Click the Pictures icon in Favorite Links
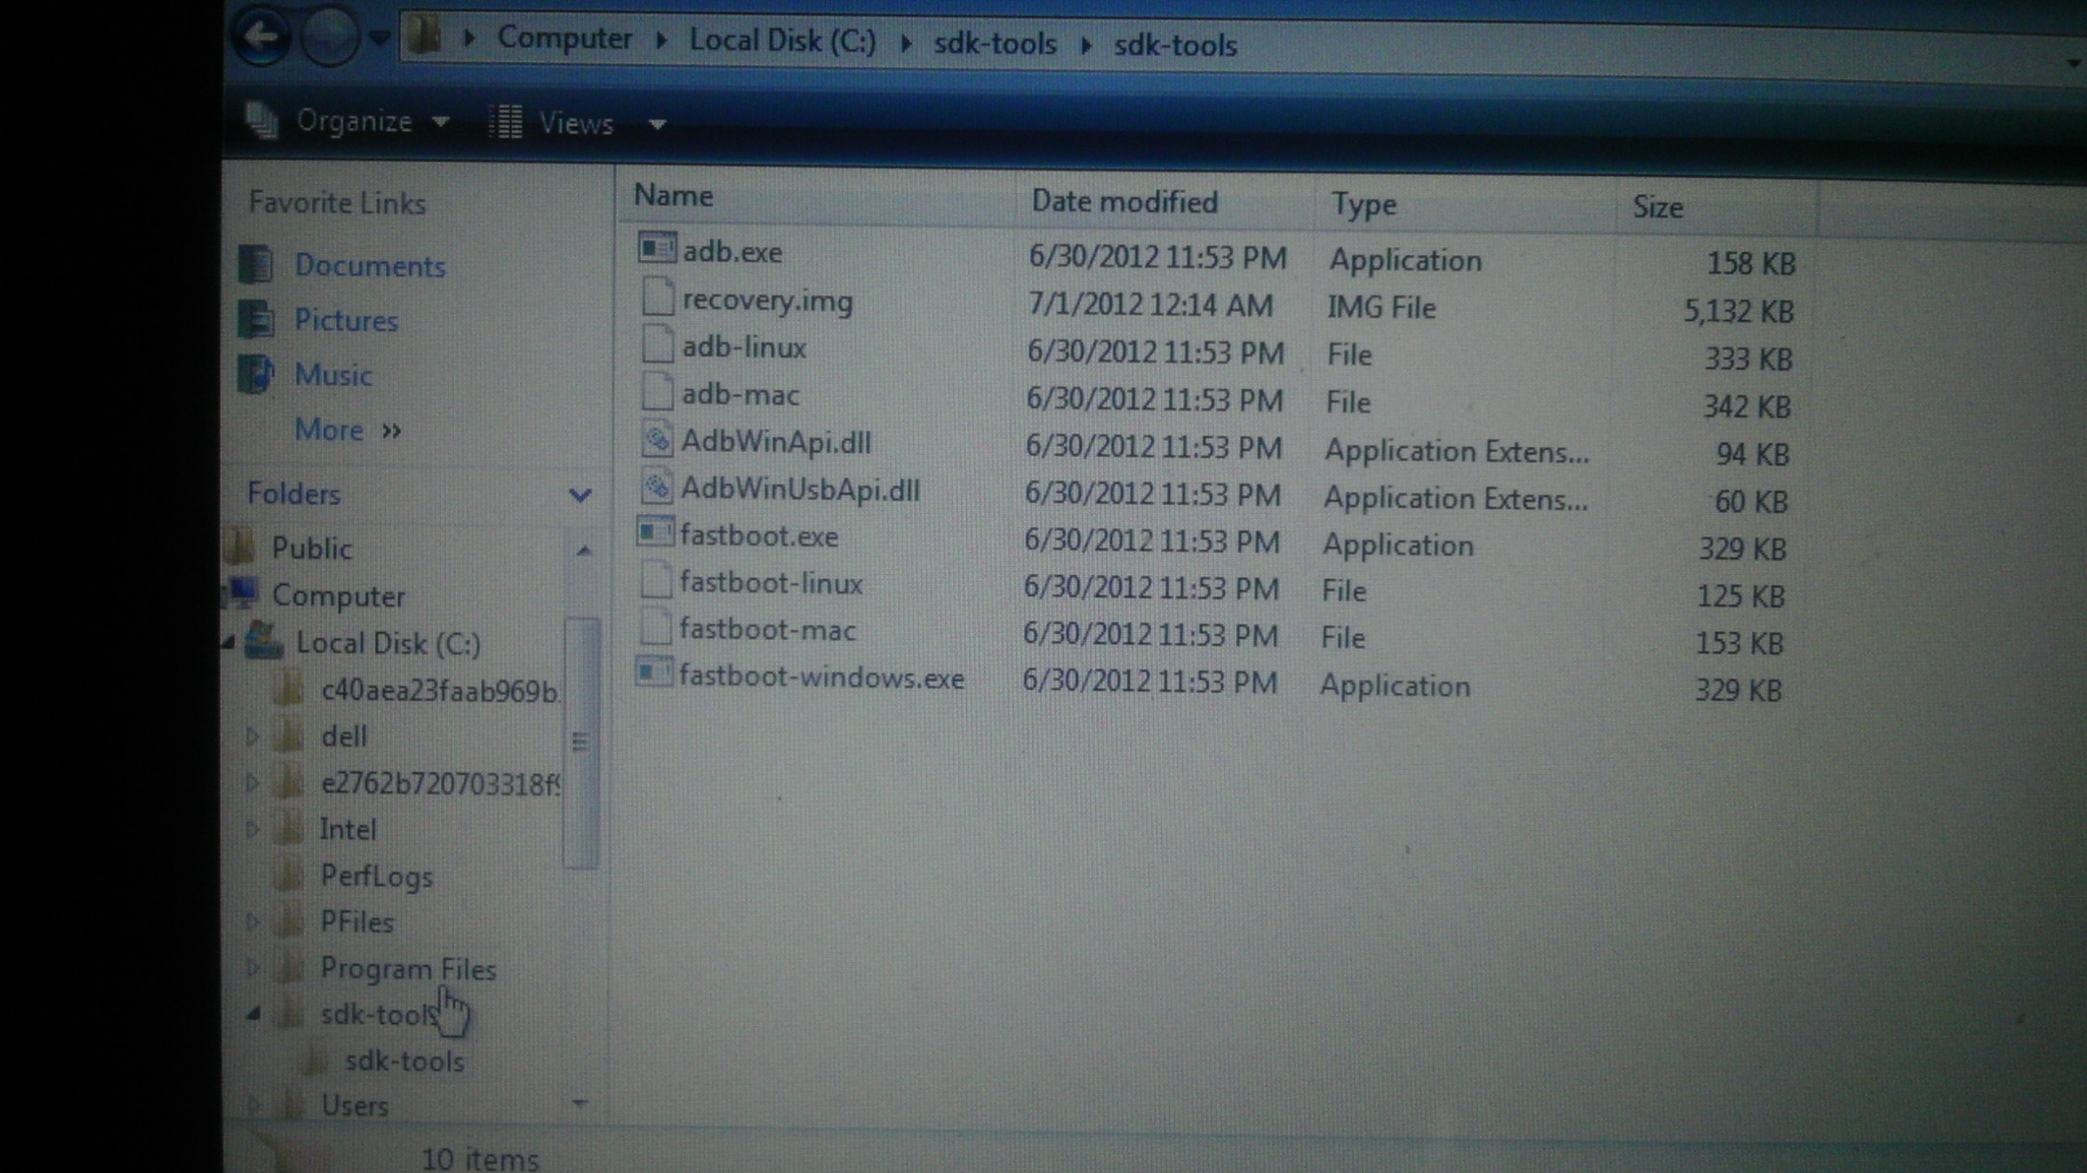 (255, 319)
